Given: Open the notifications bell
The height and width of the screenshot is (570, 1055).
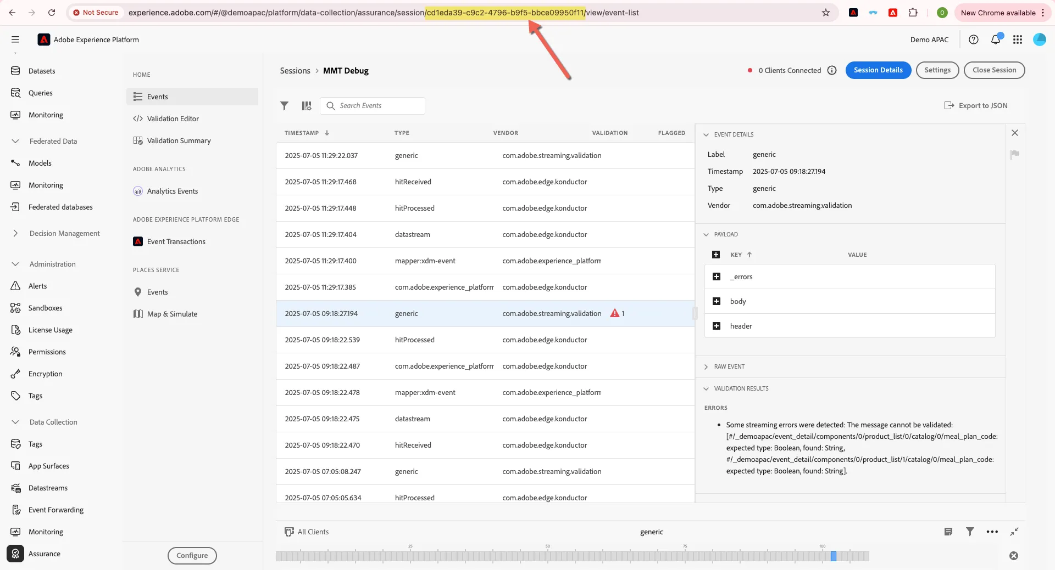Looking at the screenshot, I should (x=996, y=39).
